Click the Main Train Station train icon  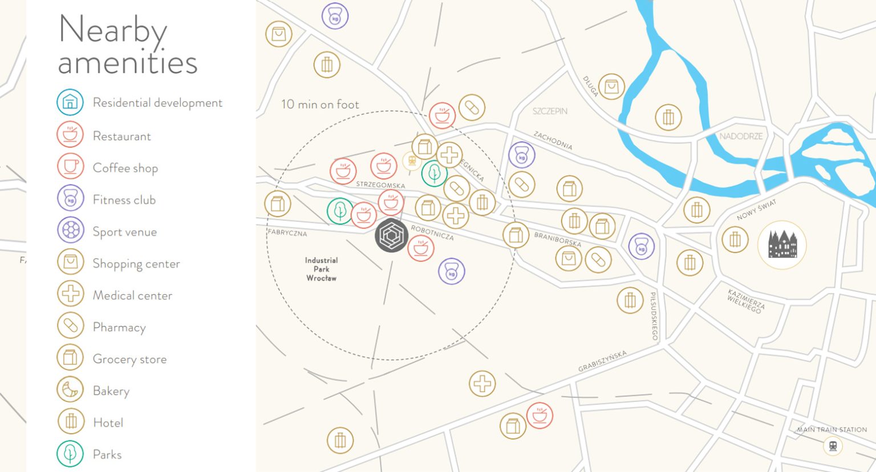coord(833,446)
